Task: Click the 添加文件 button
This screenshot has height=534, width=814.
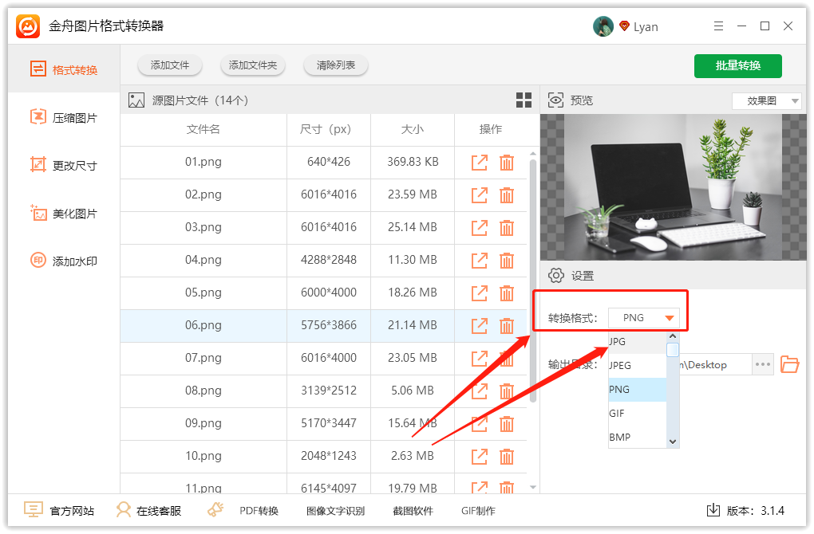Action: pos(170,65)
